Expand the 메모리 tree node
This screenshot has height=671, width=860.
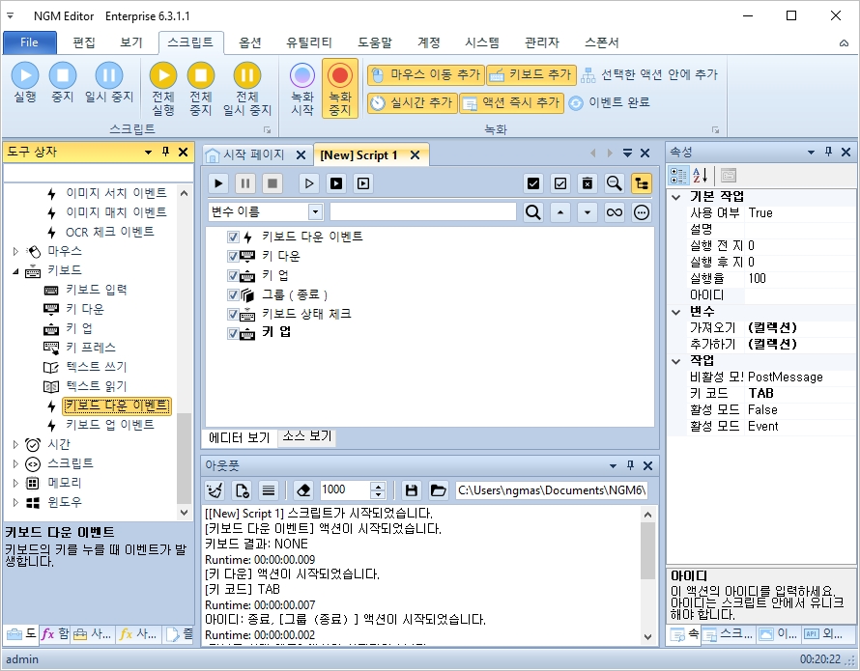(15, 483)
